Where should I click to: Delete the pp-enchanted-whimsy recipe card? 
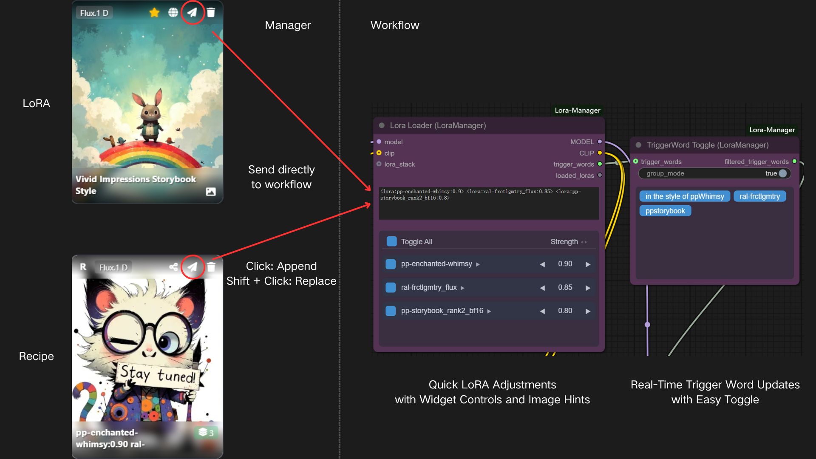tap(211, 267)
